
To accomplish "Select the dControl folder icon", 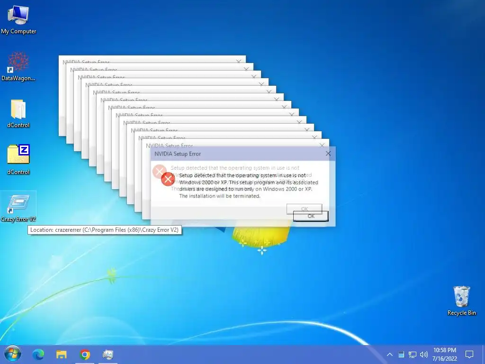I will tap(18, 113).
